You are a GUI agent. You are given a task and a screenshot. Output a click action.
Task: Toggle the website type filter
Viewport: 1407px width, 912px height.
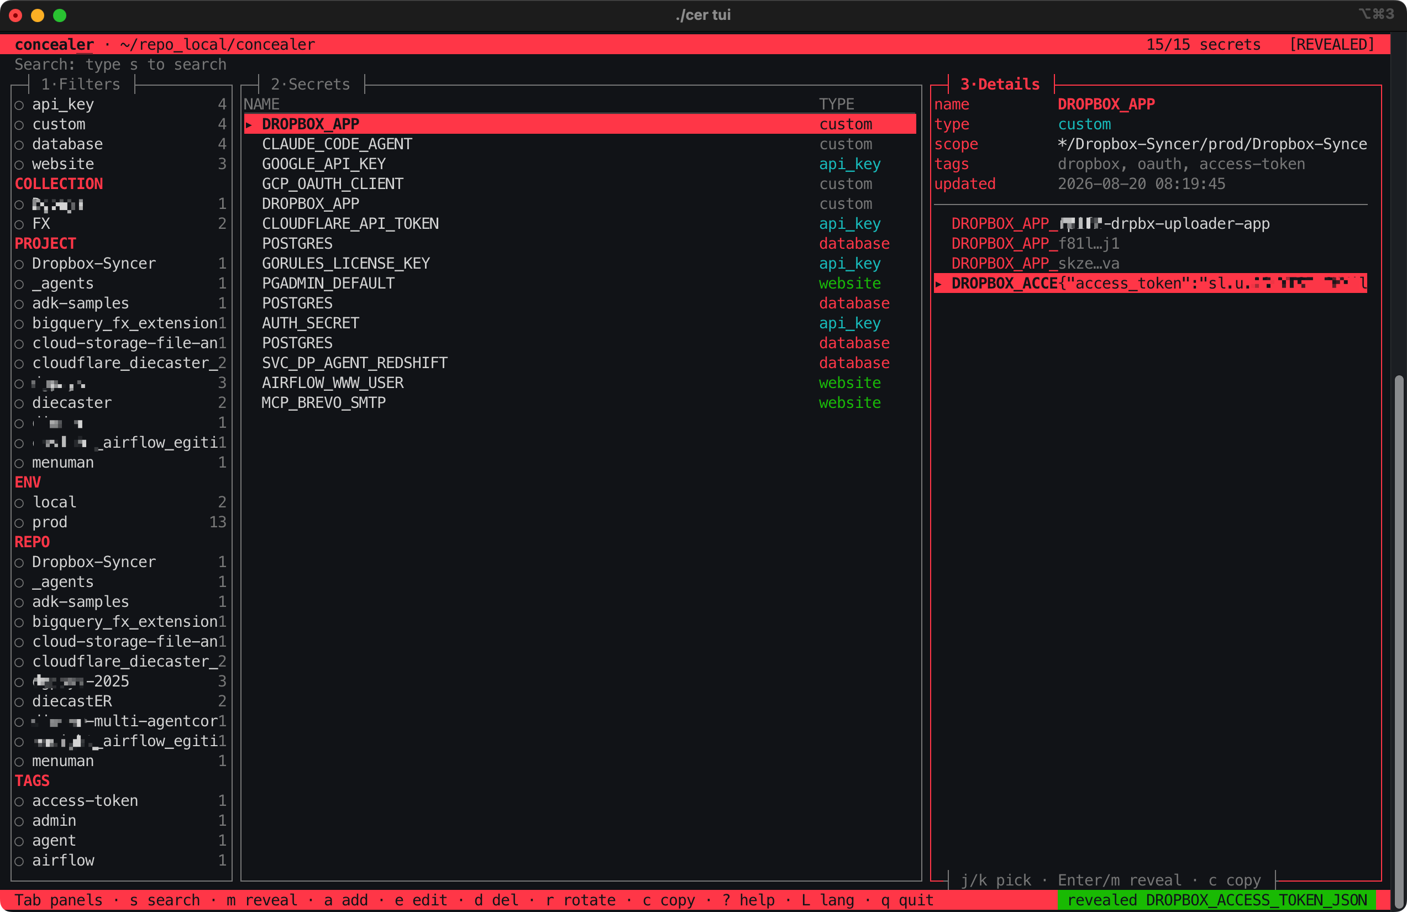click(x=120, y=164)
